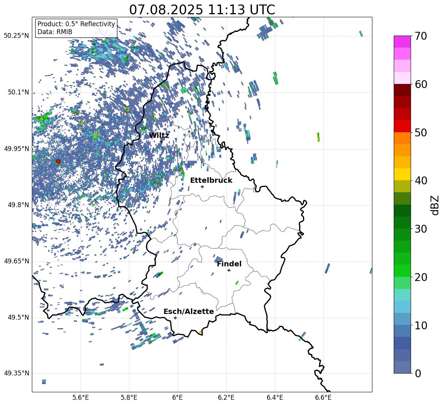Click the 49.35°N latitude label
The height and width of the screenshot is (405, 444).
tap(16, 373)
